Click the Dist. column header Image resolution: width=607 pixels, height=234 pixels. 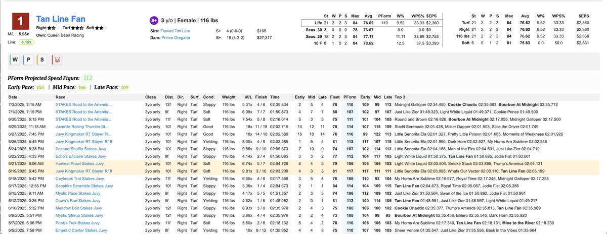(x=168, y=96)
